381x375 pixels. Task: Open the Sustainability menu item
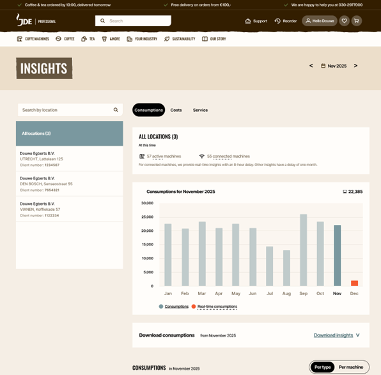coord(180,39)
